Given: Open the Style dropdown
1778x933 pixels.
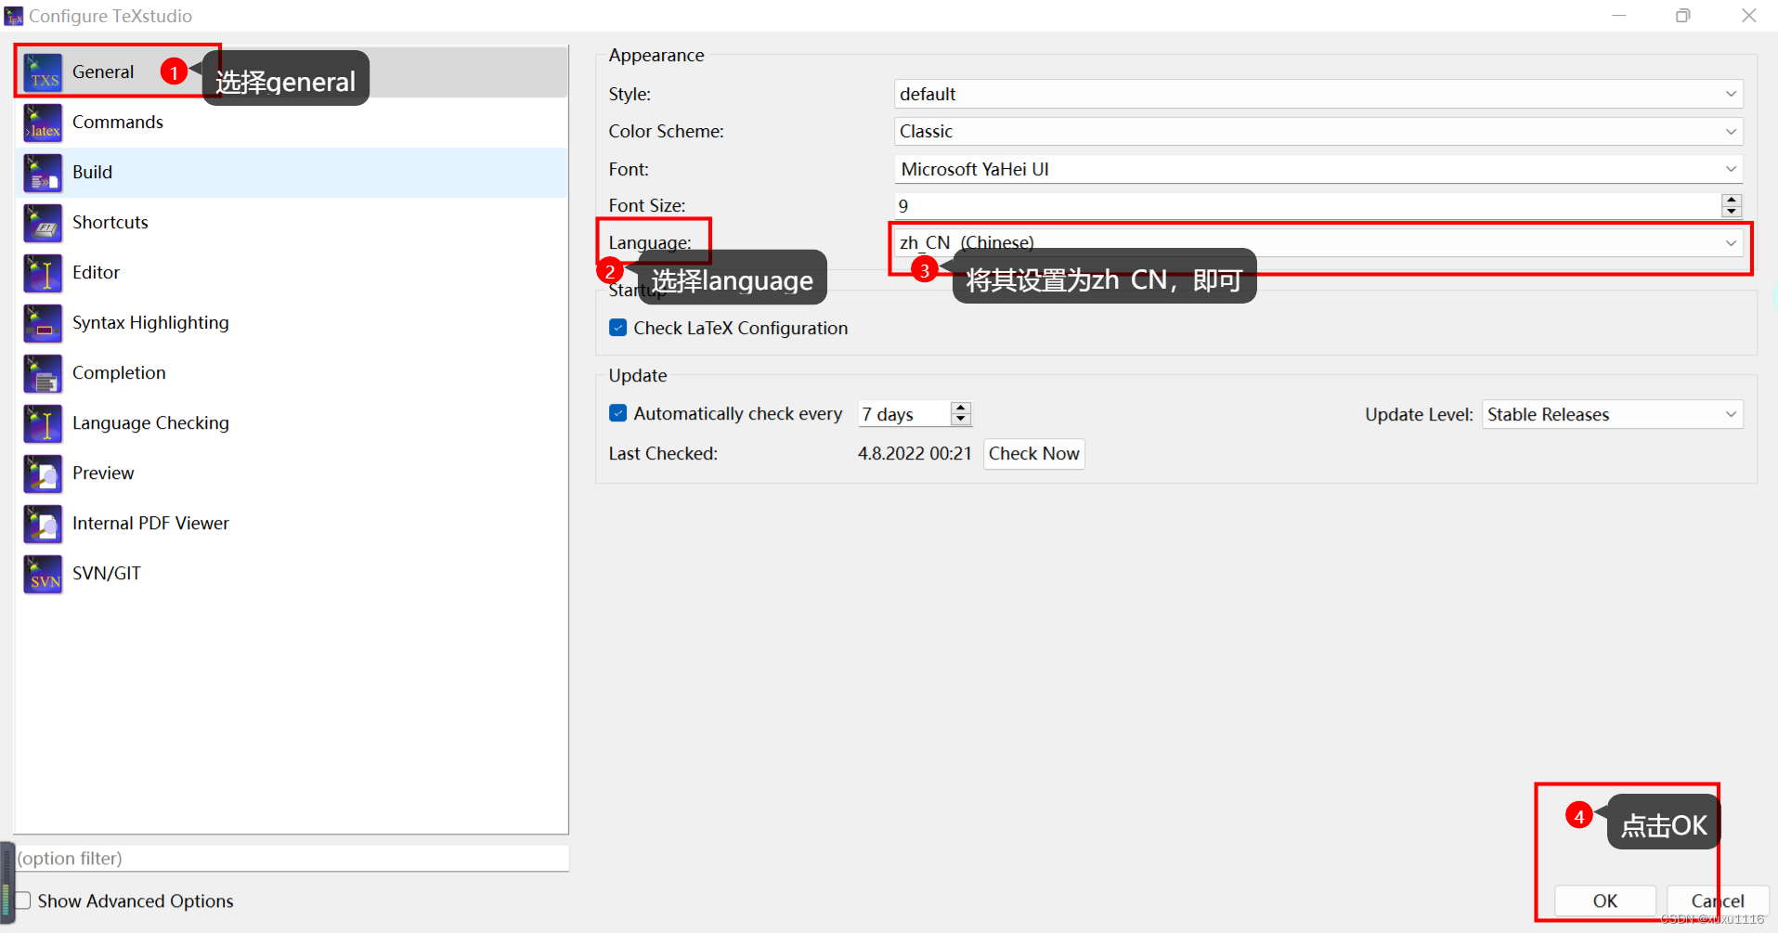Looking at the screenshot, I should pyautogui.click(x=1318, y=94).
